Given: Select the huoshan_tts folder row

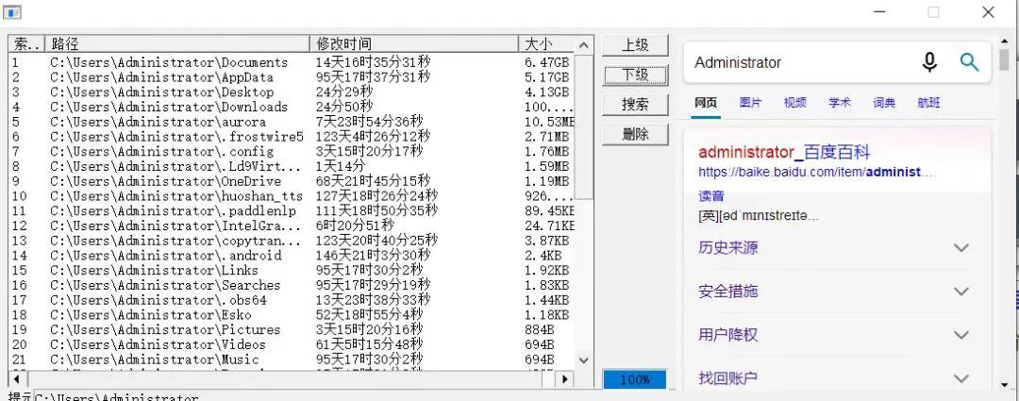Looking at the screenshot, I should point(292,195).
